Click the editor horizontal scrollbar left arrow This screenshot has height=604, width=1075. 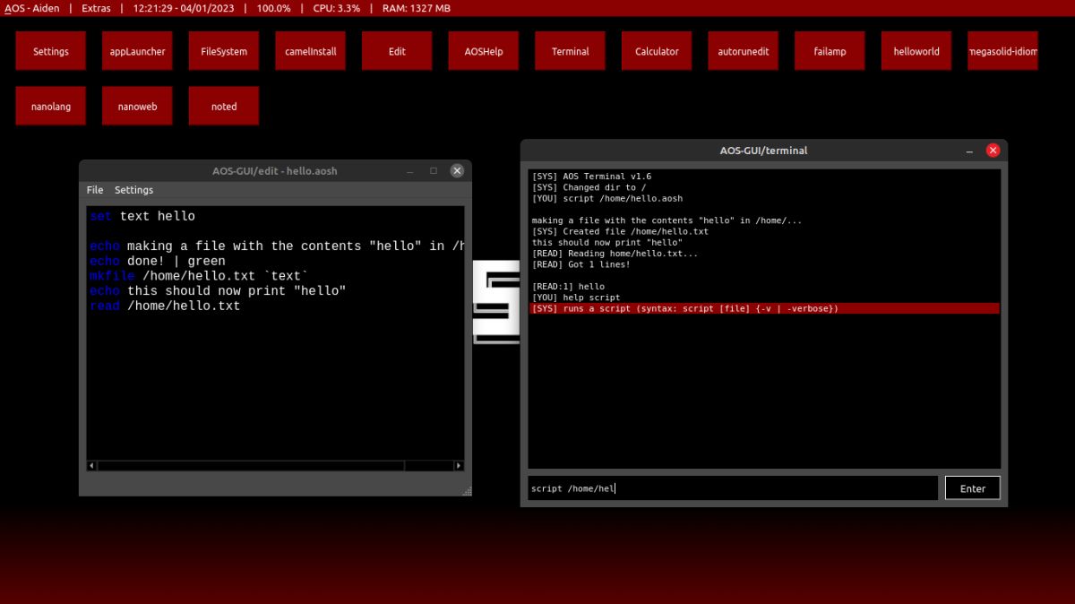click(91, 466)
